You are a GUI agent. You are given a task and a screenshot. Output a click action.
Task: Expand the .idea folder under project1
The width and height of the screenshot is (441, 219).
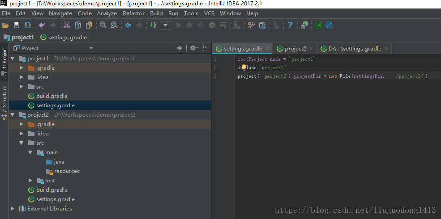(x=21, y=77)
